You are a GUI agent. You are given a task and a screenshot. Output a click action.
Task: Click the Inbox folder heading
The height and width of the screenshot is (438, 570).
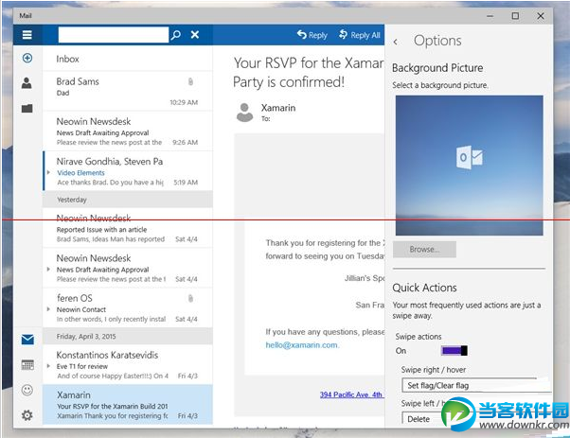pos(67,59)
